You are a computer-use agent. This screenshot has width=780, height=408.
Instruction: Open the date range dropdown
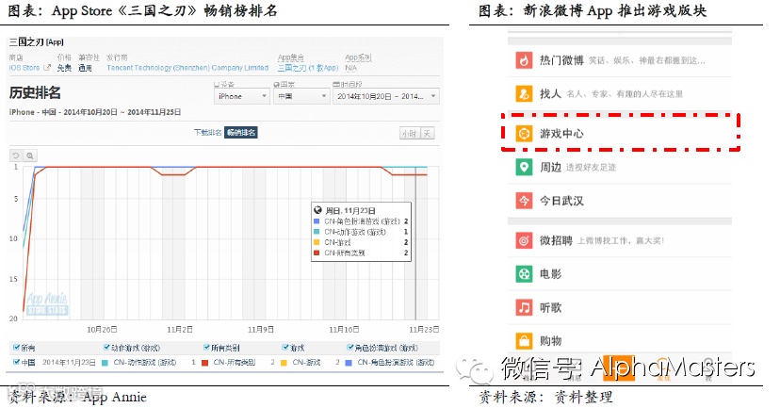pyautogui.click(x=386, y=96)
